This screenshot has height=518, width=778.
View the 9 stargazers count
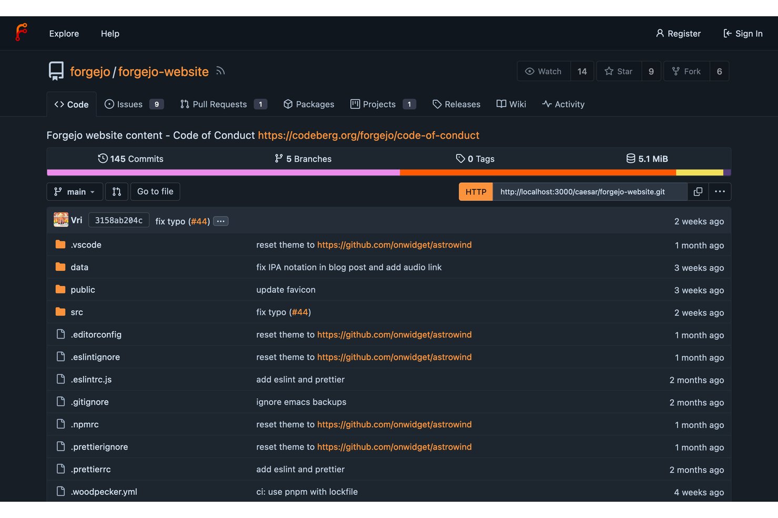(651, 71)
